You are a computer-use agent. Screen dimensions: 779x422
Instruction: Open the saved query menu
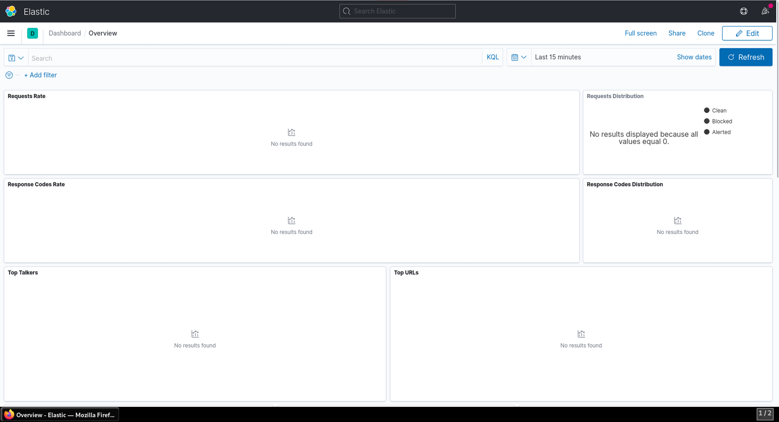click(x=16, y=57)
